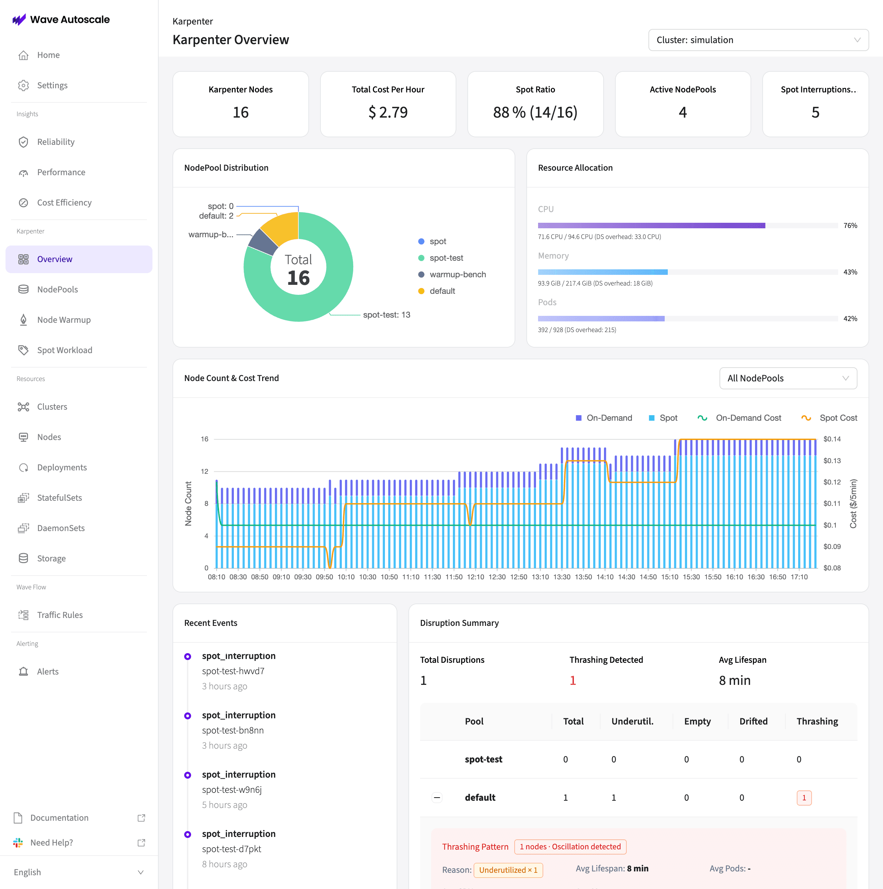Viewport: 883px width, 889px height.
Task: Click the CPU allocation progress bar
Action: tap(688, 226)
